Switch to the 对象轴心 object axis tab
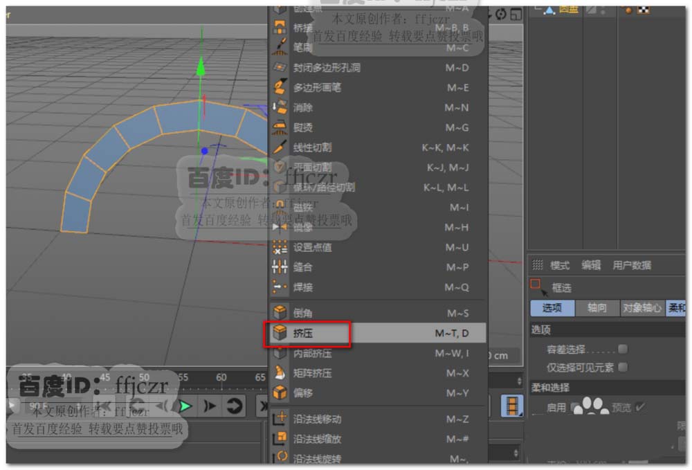 tap(642, 307)
